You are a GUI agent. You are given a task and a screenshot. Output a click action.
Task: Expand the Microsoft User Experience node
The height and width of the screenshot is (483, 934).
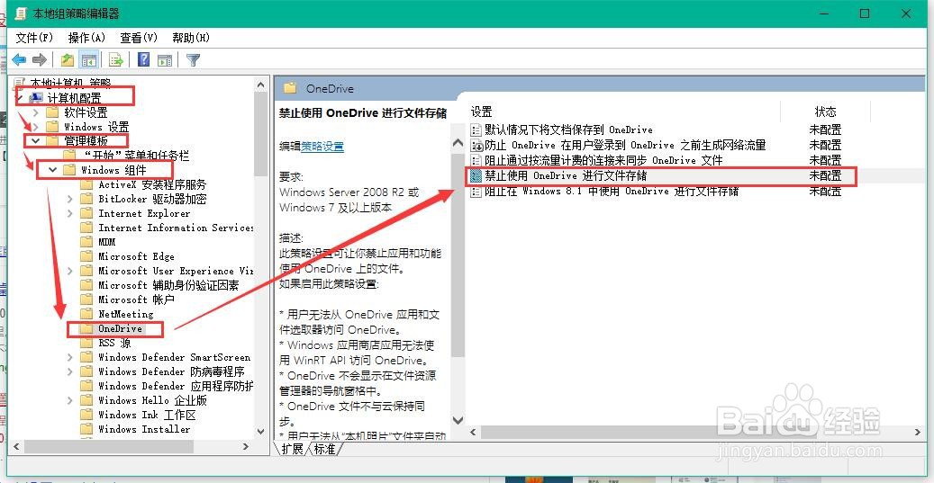click(x=70, y=271)
